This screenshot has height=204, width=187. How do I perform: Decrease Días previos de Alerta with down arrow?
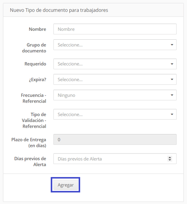(170, 160)
